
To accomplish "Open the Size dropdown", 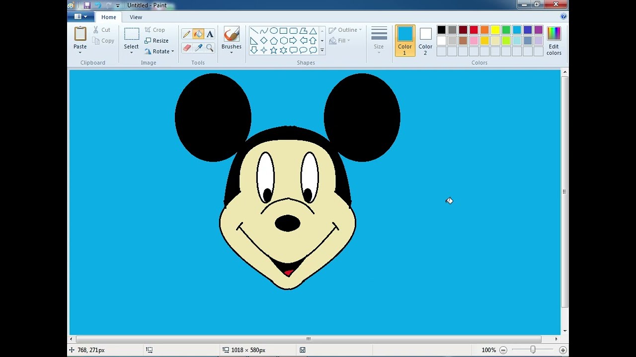I will coord(379,40).
